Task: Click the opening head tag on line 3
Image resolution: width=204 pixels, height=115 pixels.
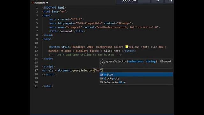Action: point(47,16)
